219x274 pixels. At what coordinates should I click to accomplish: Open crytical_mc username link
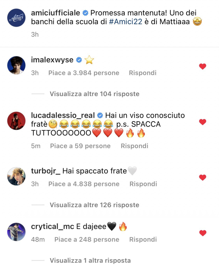53,227
